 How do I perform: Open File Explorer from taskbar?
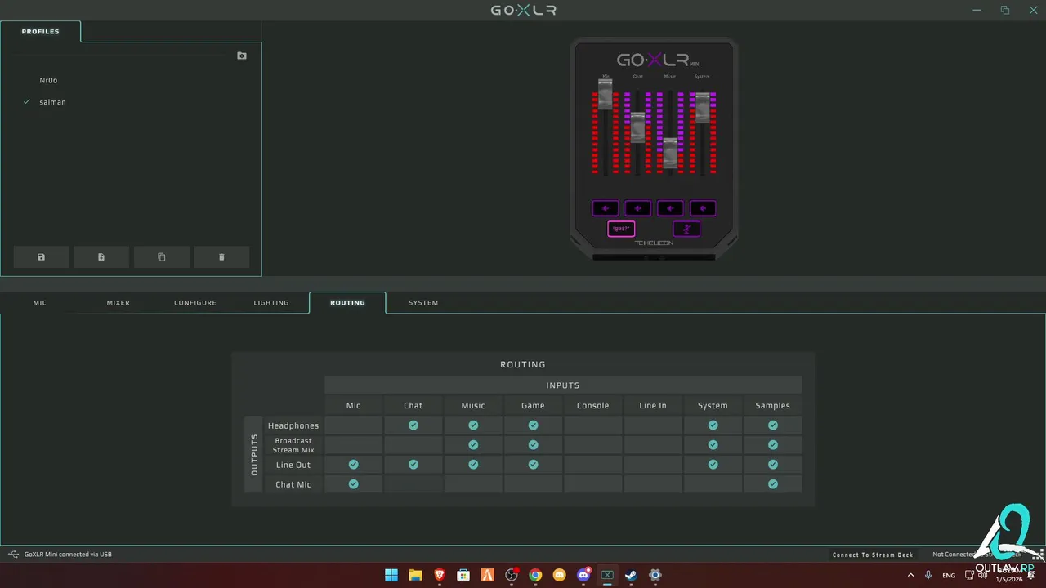pos(415,575)
